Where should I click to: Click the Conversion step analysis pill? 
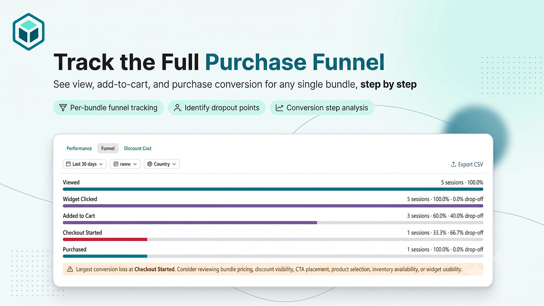[322, 108]
